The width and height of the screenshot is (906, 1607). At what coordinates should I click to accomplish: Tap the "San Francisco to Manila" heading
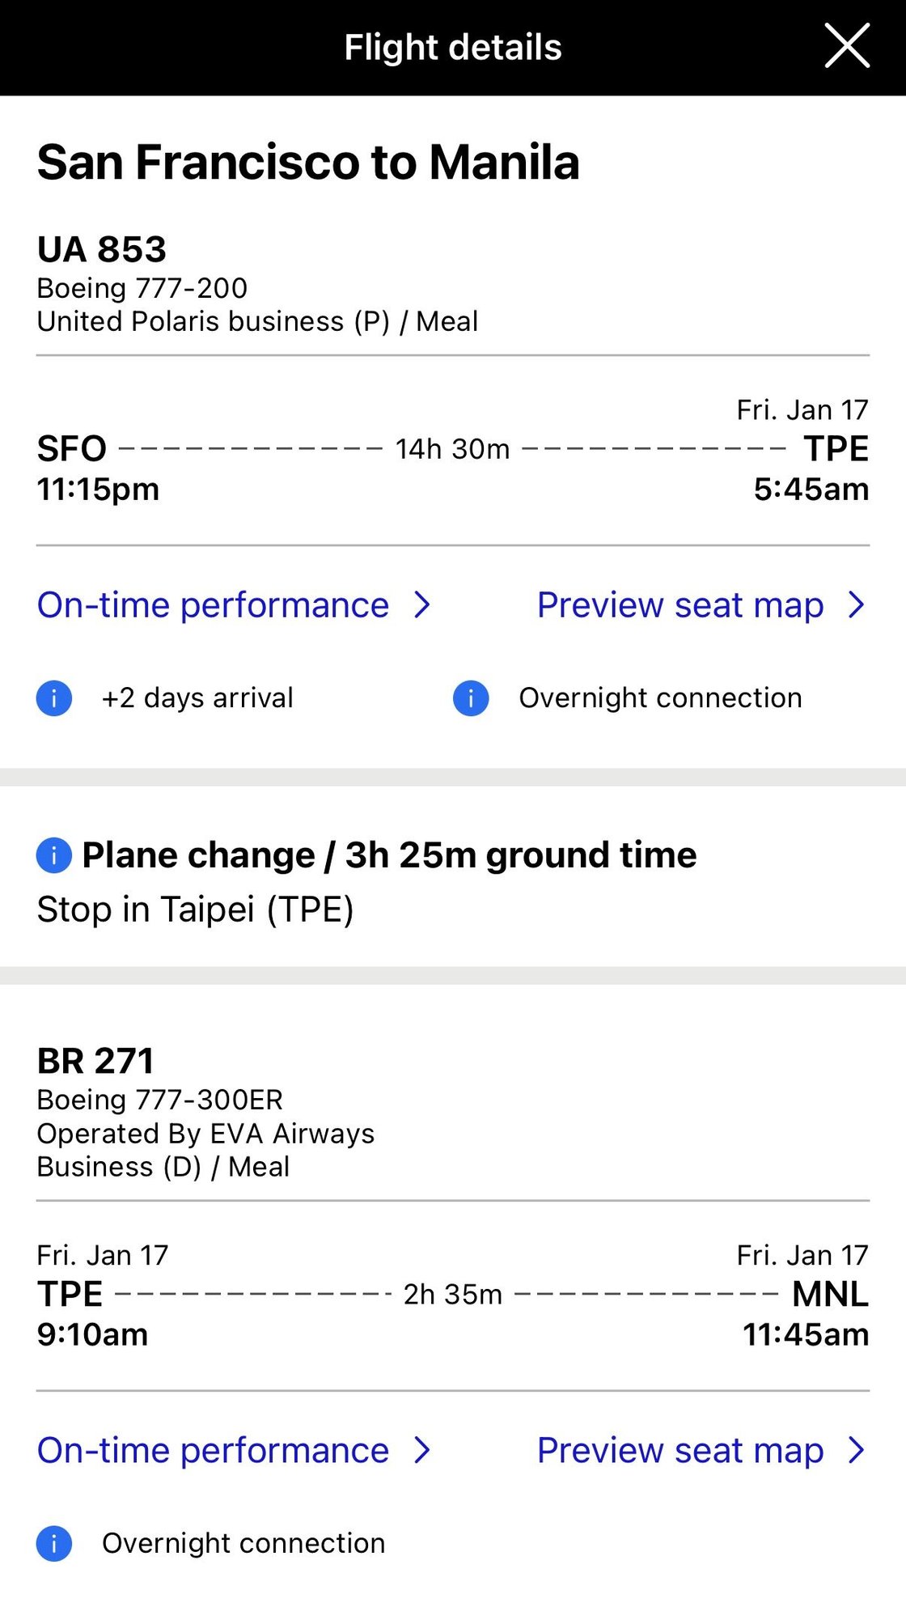click(x=308, y=162)
